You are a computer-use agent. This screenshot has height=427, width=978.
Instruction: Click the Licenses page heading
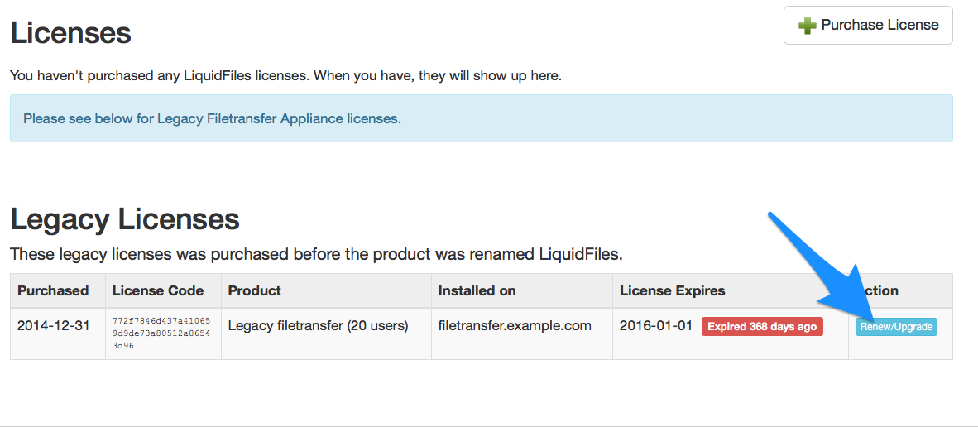coord(71,33)
